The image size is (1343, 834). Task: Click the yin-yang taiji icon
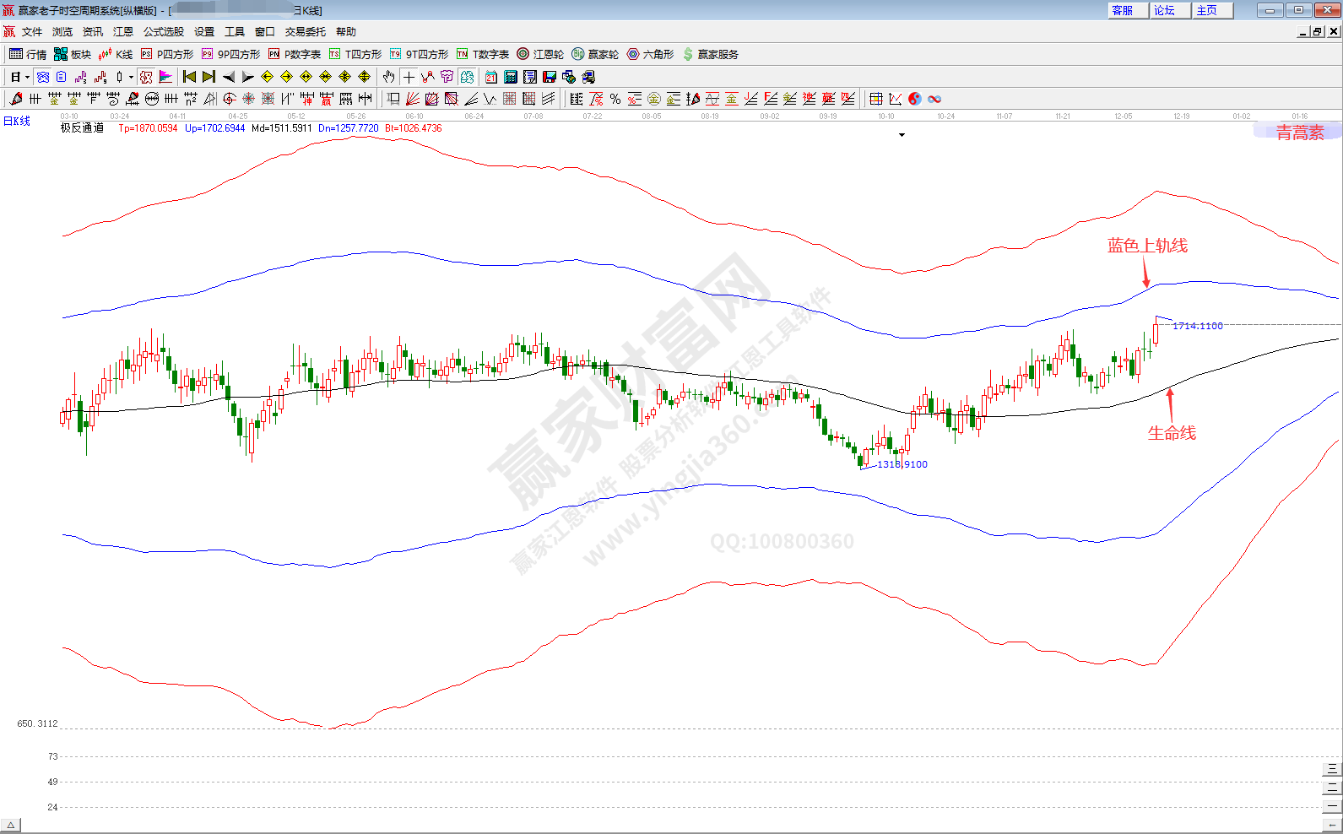click(915, 99)
